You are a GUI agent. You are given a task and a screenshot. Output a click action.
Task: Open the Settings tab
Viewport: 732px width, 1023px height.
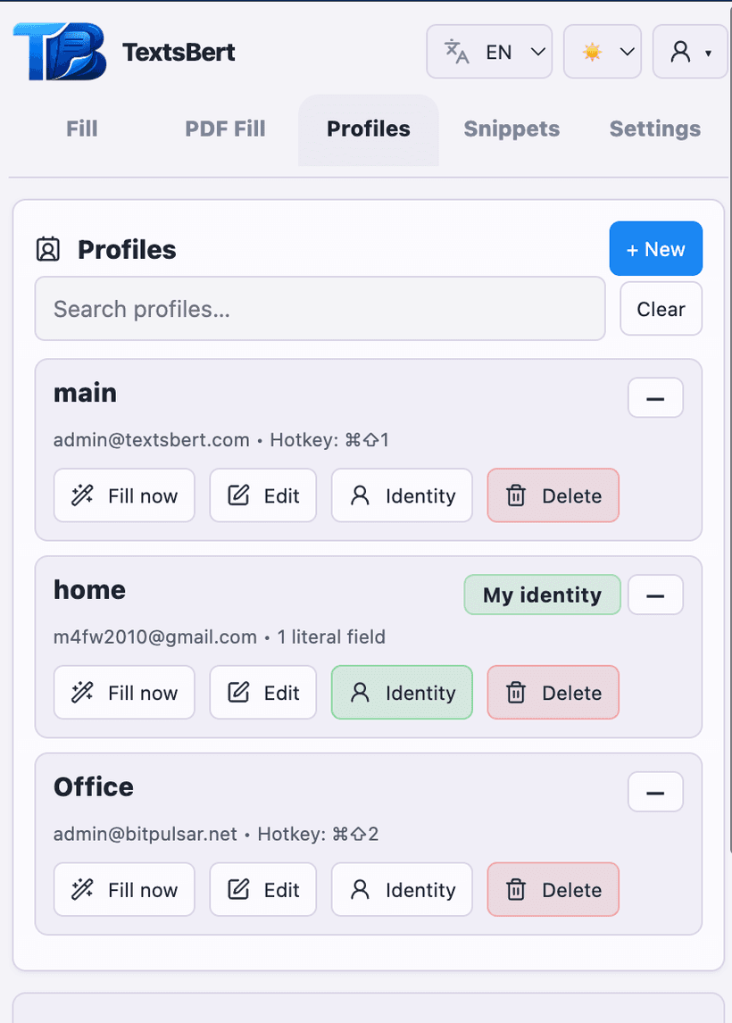coord(654,129)
